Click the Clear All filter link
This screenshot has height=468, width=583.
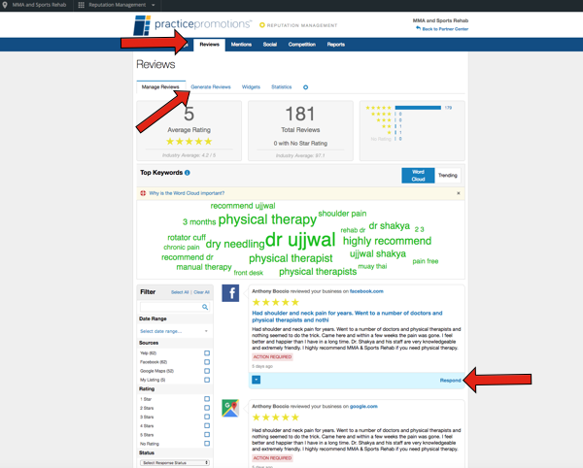201,292
